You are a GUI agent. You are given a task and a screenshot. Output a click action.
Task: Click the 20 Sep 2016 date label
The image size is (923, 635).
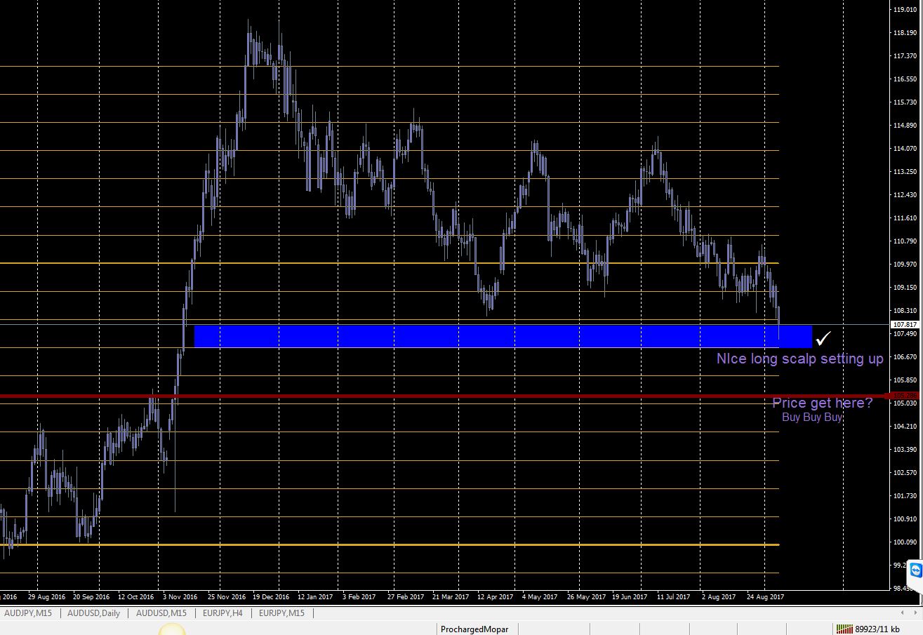[91, 597]
